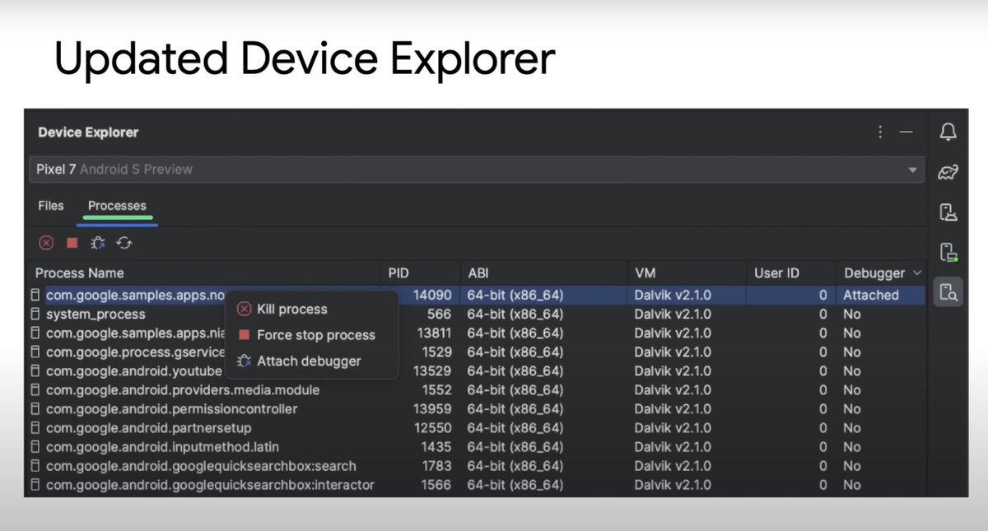Viewport: 988px width, 531px height.
Task: Sort by Process Name column header
Action: (80, 272)
